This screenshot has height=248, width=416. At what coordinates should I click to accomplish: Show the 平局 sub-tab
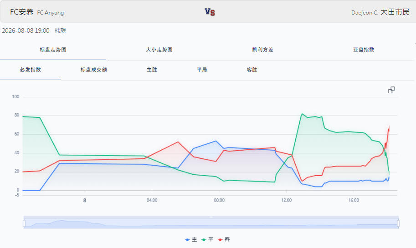pos(202,70)
